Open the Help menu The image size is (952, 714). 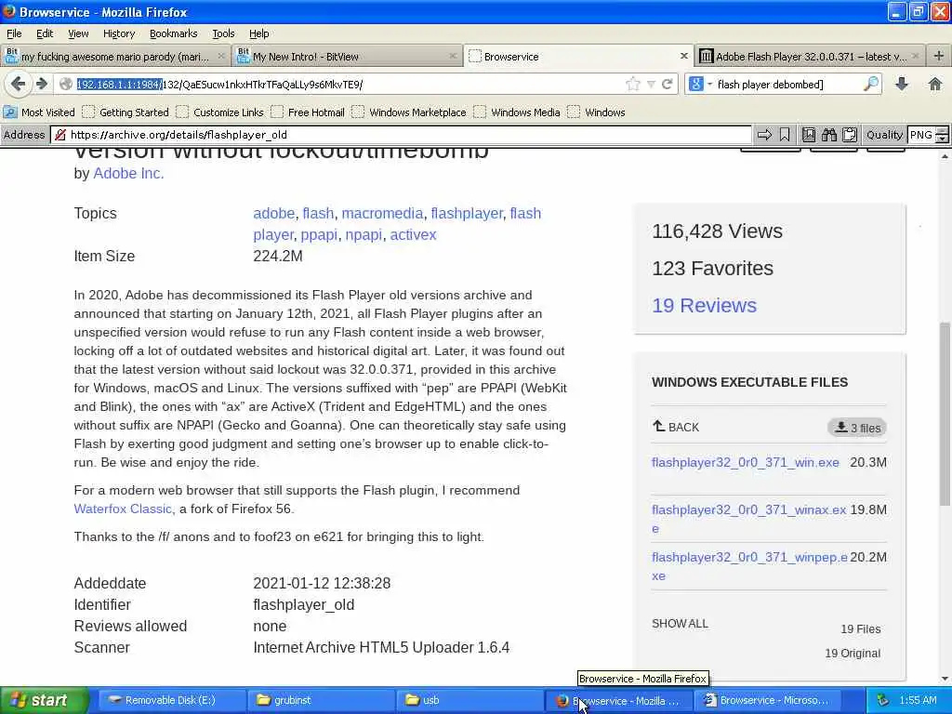tap(258, 33)
